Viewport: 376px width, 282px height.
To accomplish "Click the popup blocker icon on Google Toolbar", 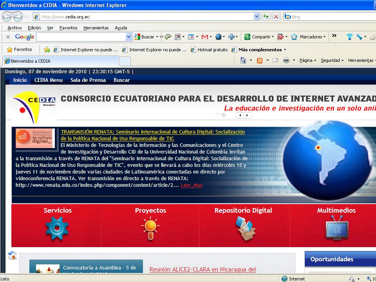I will coord(280,37).
